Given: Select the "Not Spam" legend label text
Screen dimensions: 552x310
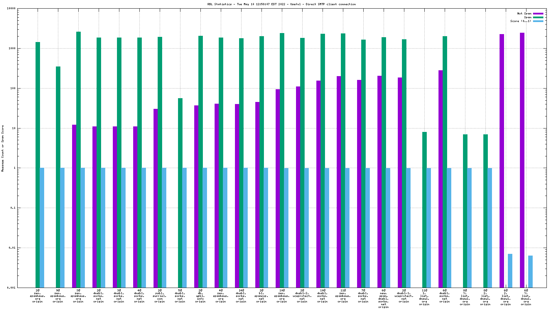Looking at the screenshot, I should (524, 13).
